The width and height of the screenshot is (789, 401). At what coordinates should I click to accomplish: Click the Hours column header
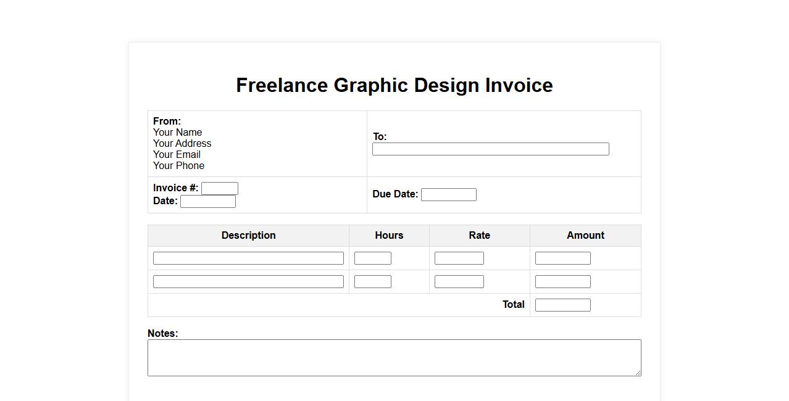click(x=389, y=236)
